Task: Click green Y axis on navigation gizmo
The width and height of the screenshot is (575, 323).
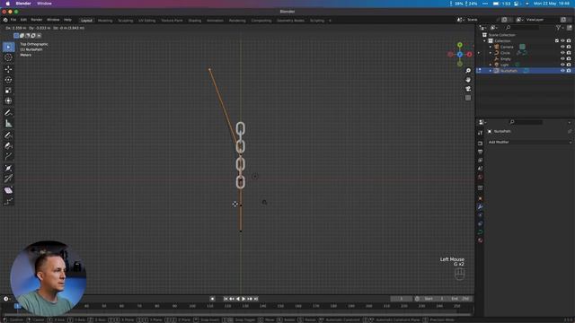Action: click(460, 45)
